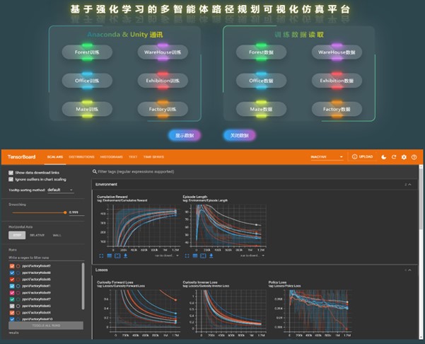Screen dimensions: 425x344
Task: Uncheck the white FactoryRobot5 run checkbox
Action: [12, 306]
